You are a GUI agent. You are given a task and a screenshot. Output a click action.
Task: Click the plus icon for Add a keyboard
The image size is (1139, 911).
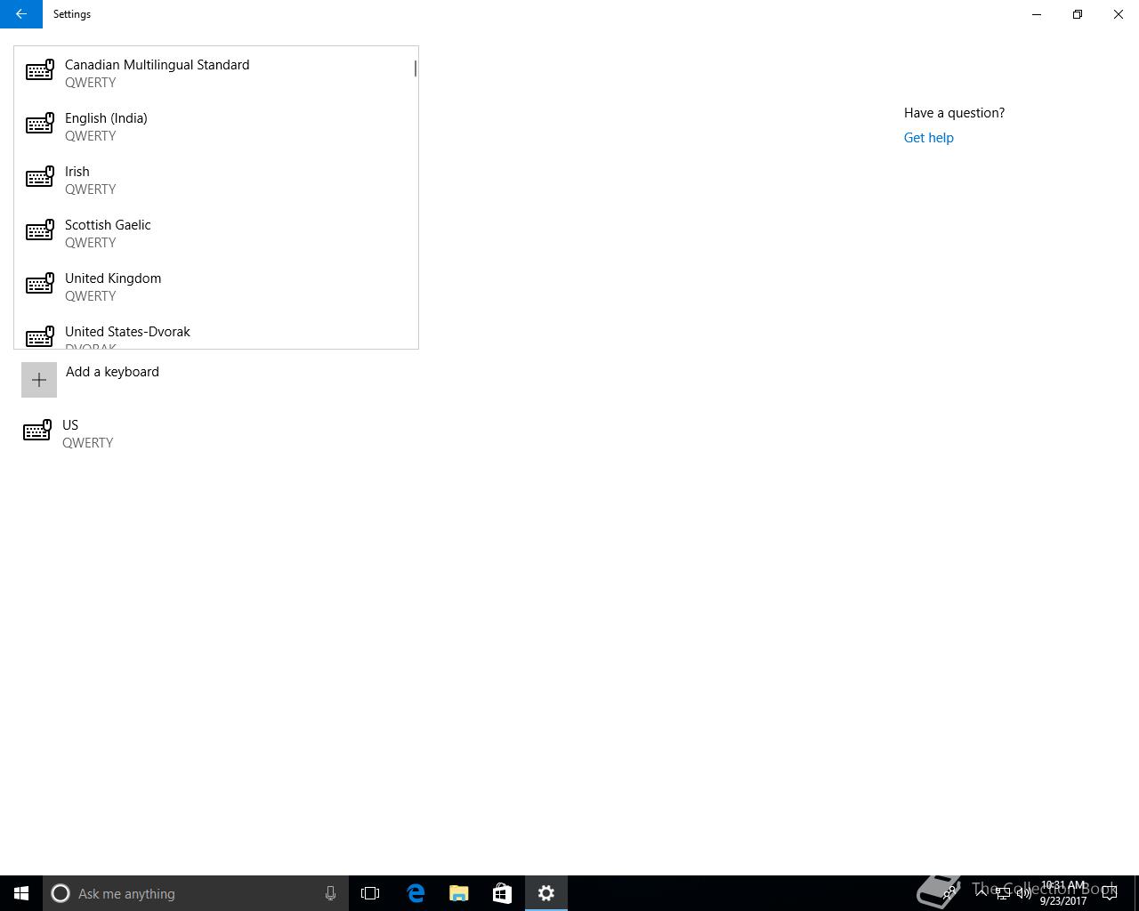coord(39,380)
